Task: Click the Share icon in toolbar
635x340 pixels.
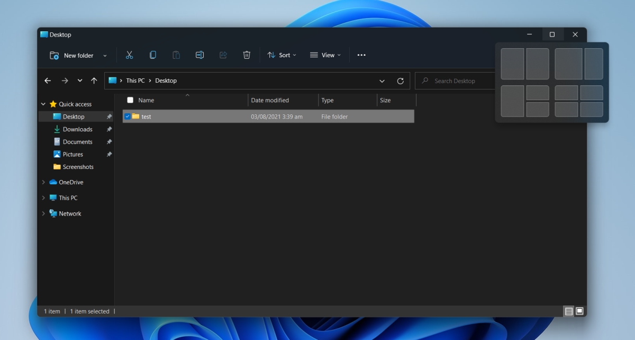Action: click(x=223, y=55)
